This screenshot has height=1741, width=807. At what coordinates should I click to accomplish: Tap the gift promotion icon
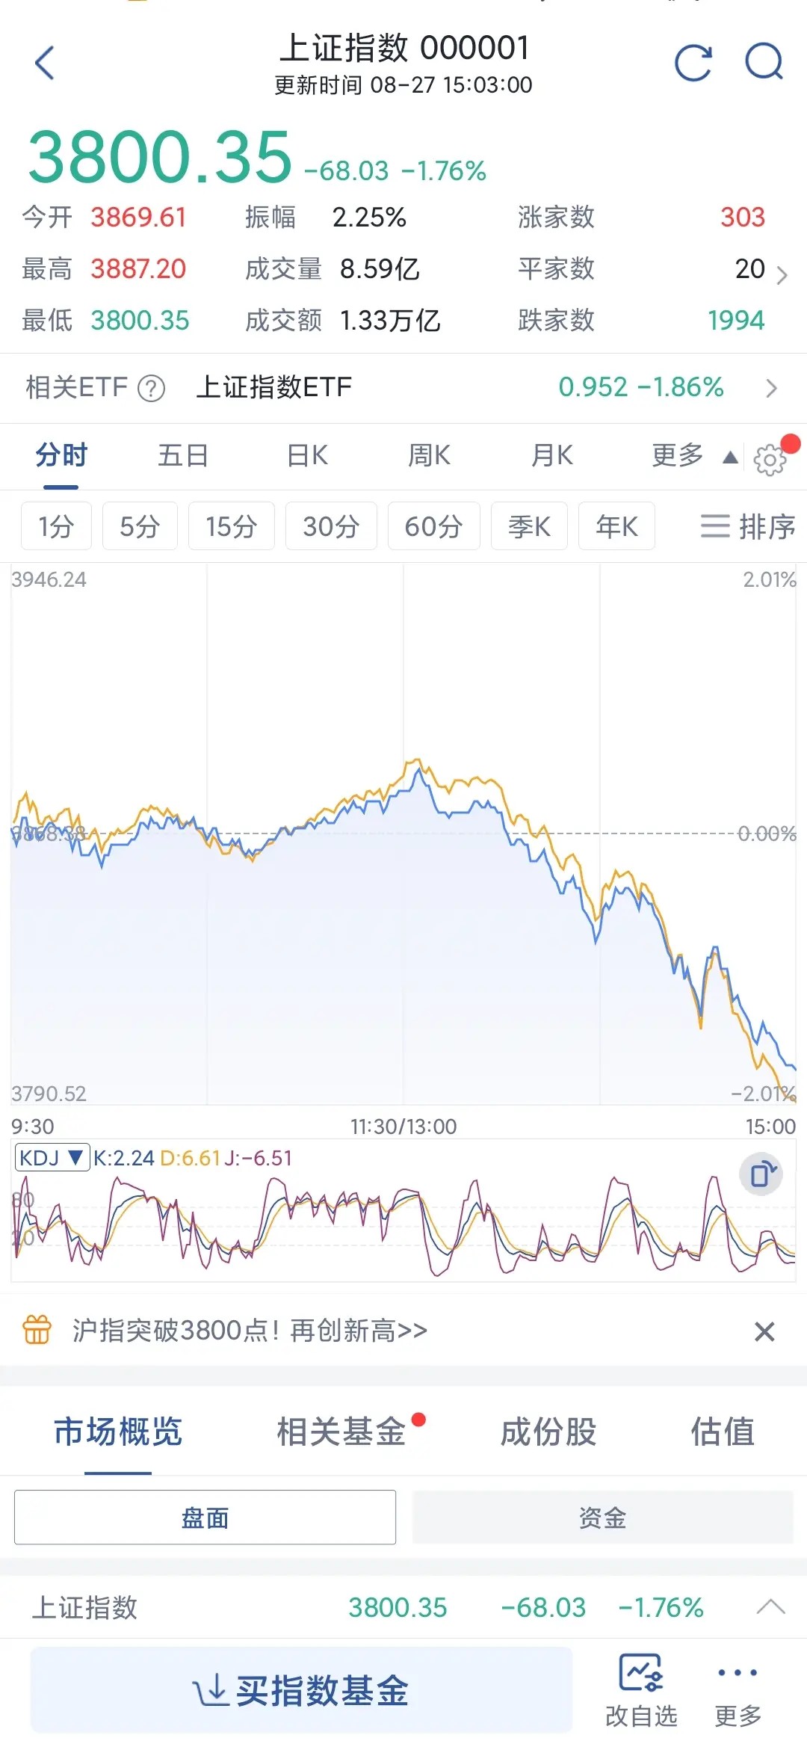(37, 1331)
